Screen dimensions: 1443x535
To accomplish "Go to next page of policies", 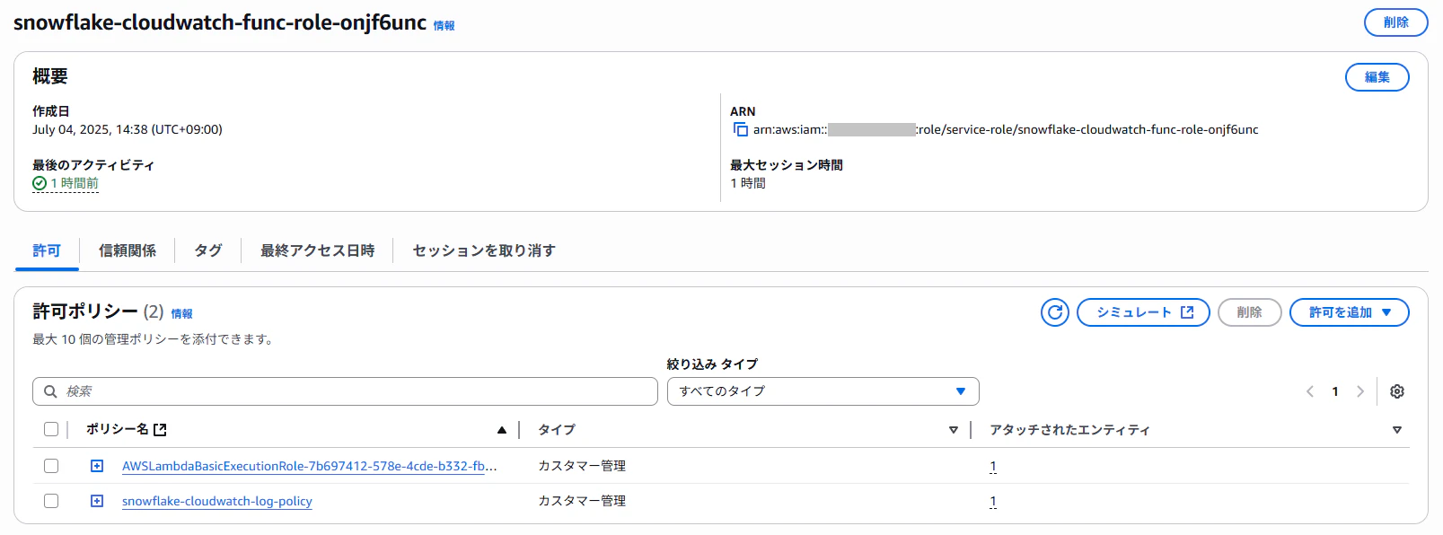I will click(1360, 391).
